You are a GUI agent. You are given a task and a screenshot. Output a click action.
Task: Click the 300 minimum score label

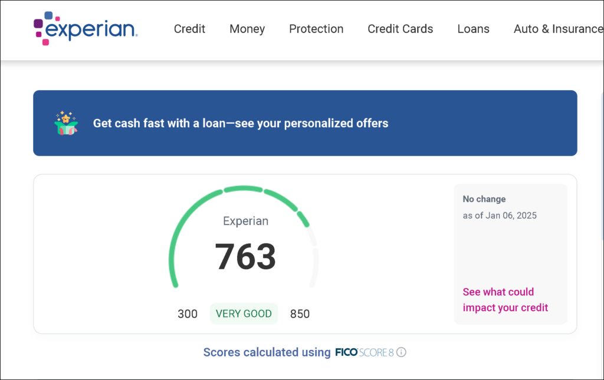(188, 314)
